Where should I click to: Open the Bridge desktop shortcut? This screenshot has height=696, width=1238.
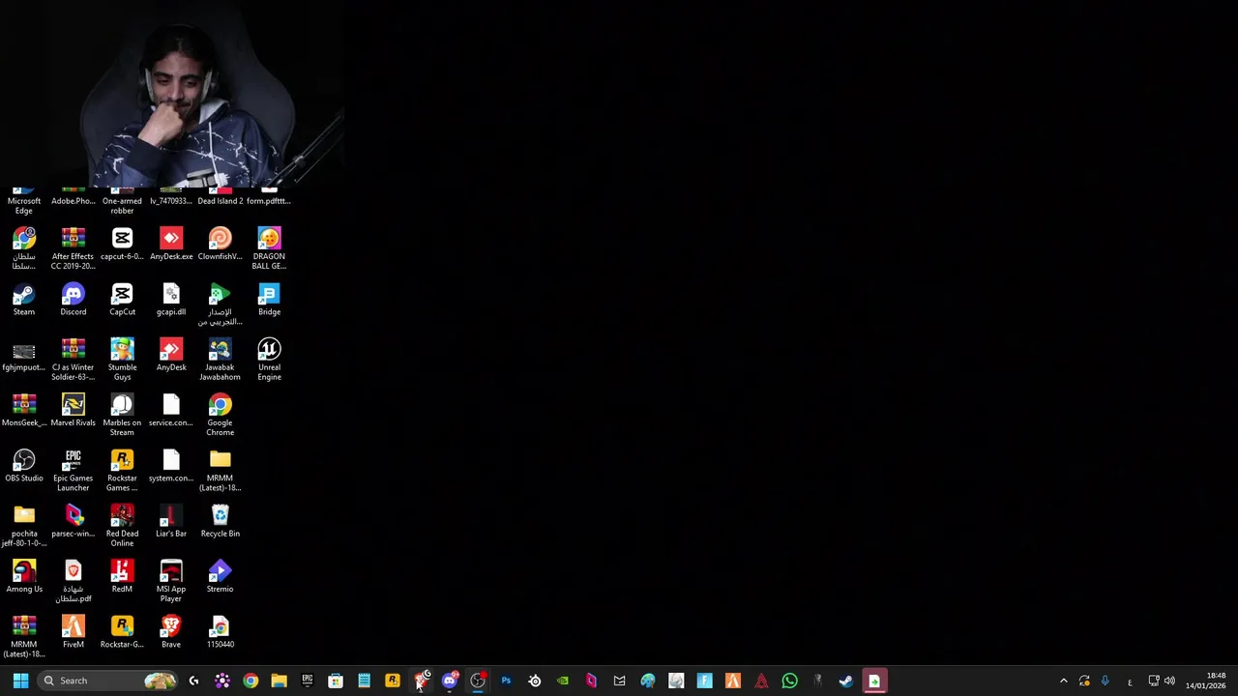[269, 300]
